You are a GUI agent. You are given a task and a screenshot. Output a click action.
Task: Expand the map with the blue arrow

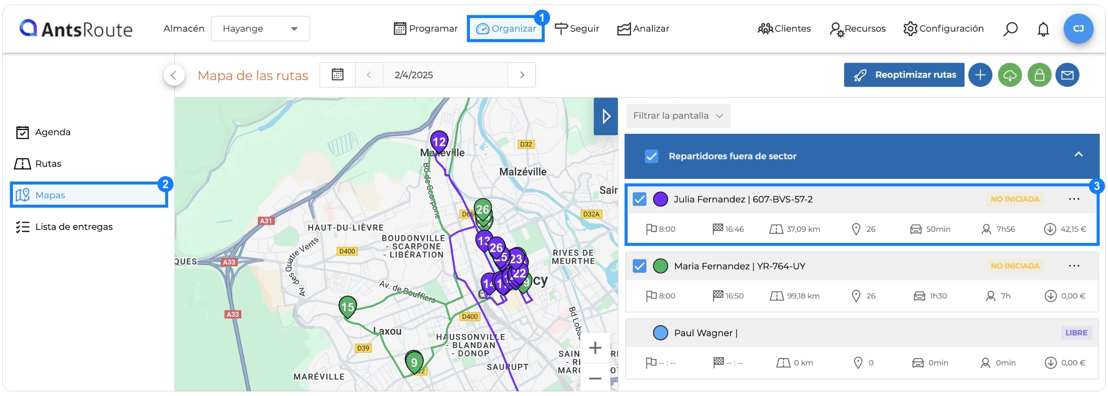pos(605,116)
